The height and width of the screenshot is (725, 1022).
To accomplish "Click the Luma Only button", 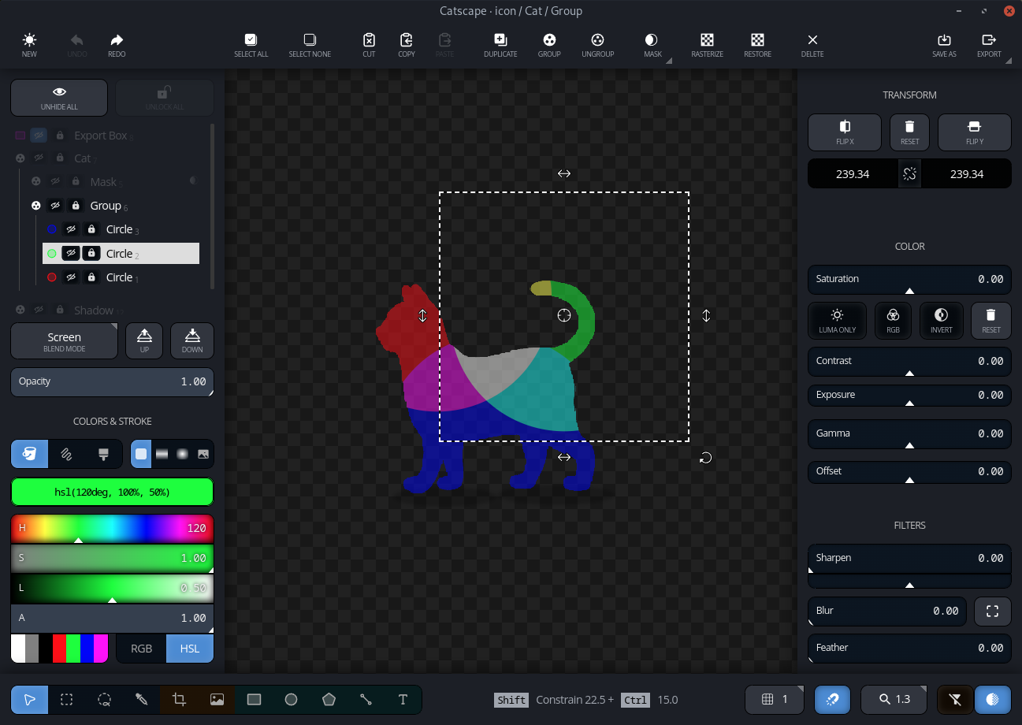I will [838, 321].
